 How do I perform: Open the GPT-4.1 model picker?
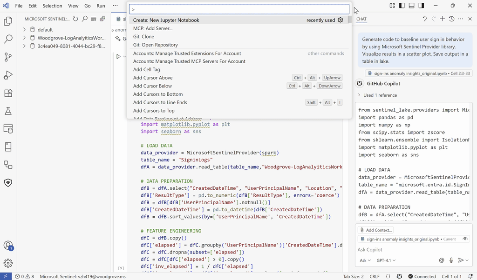point(386,260)
